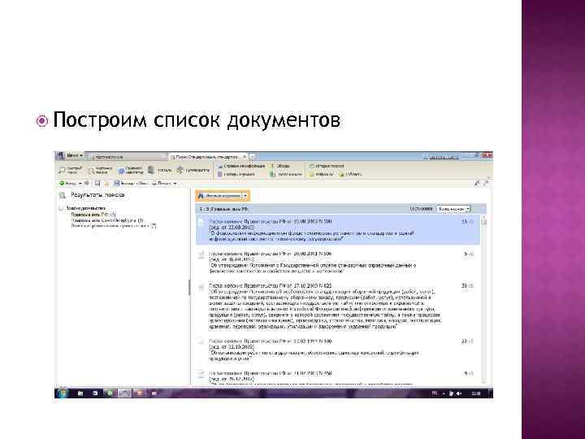Click document icon beside N 100 entry
The width and height of the screenshot is (585, 439).
201,341
